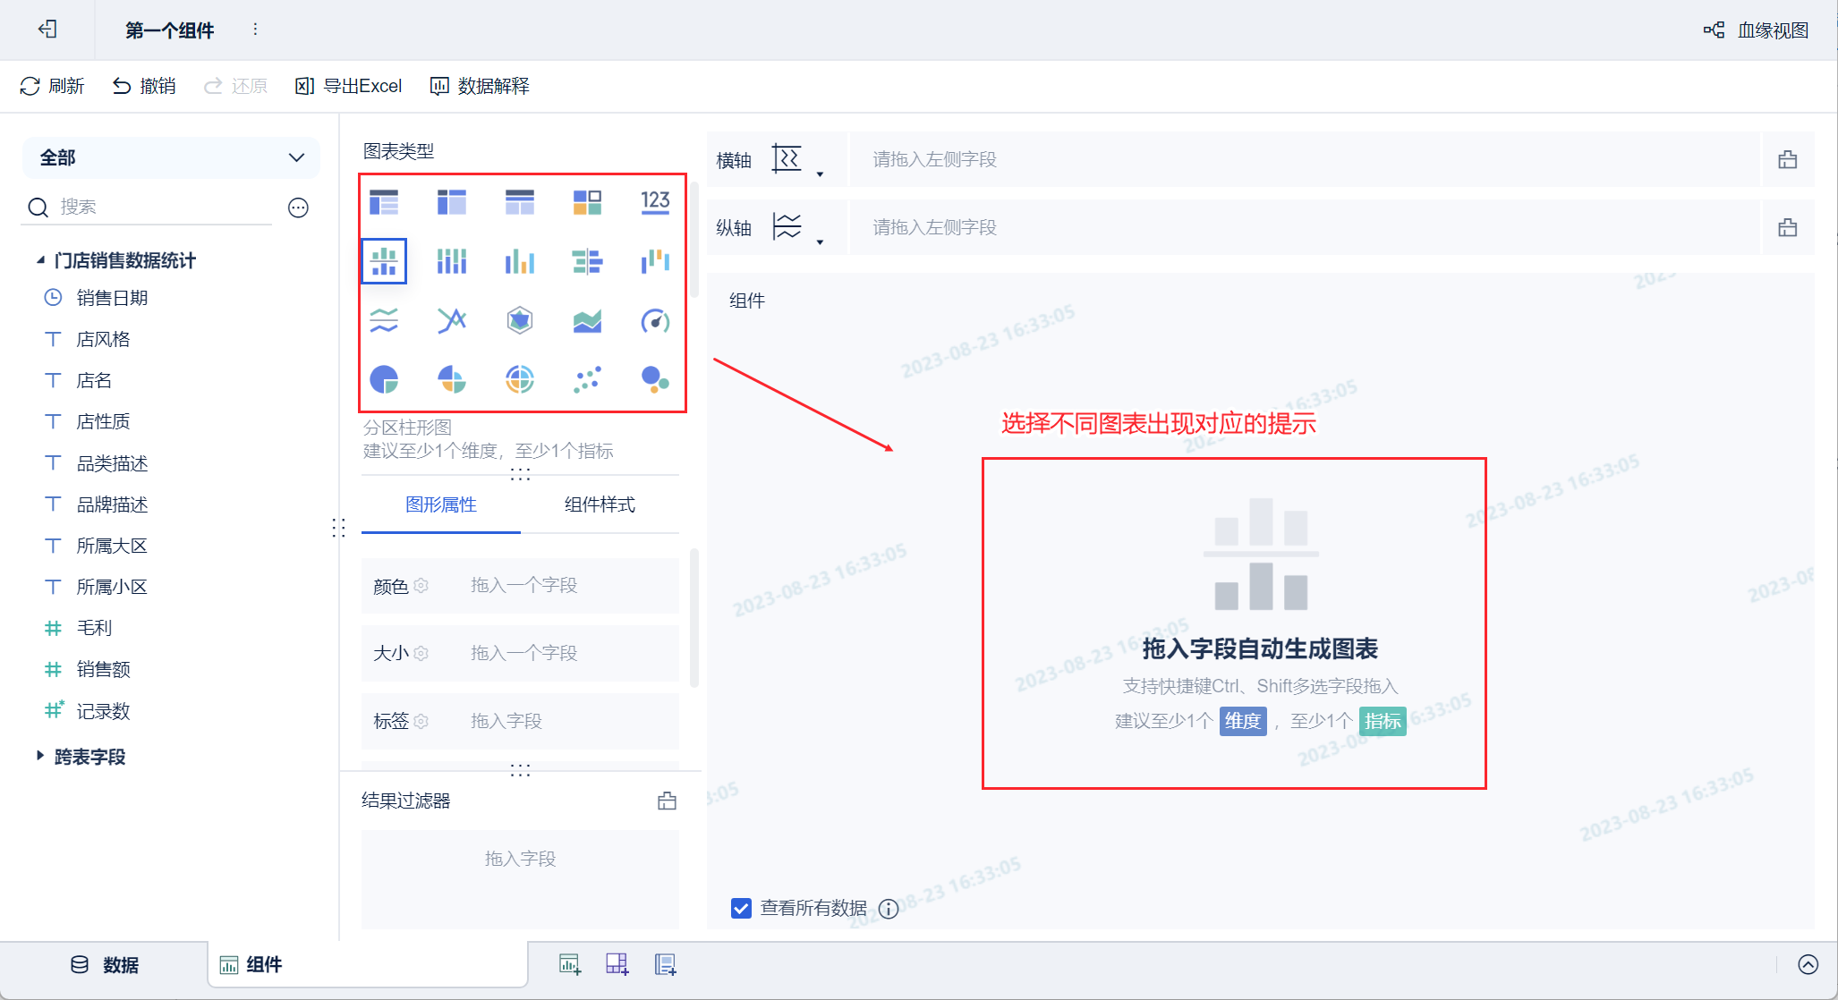1838x1000 pixels.
Task: Expand the cross-table fields node
Action: (x=40, y=756)
